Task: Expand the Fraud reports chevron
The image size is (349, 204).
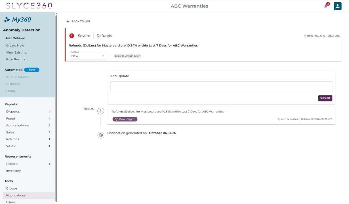Action: [x=49, y=118]
